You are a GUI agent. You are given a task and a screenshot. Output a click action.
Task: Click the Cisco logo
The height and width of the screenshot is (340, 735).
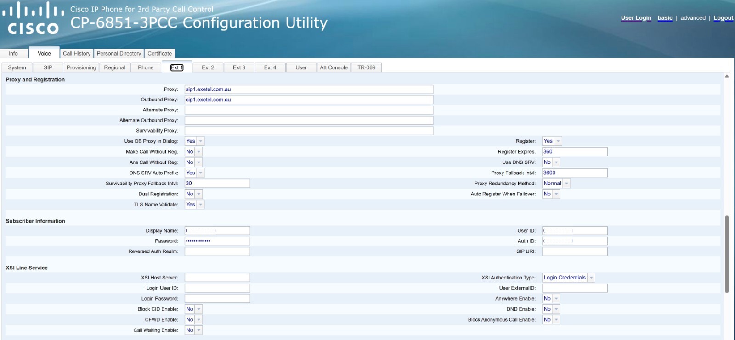(x=33, y=18)
